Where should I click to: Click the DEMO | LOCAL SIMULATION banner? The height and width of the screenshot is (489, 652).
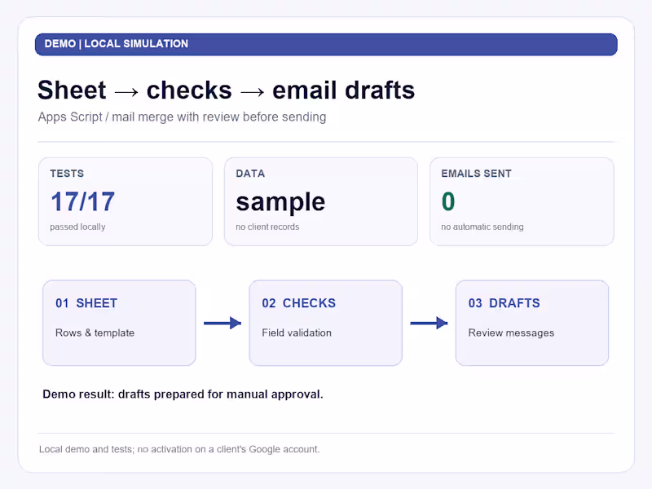[326, 45]
